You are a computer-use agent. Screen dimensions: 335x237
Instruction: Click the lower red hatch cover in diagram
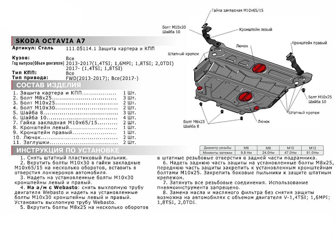(245, 97)
